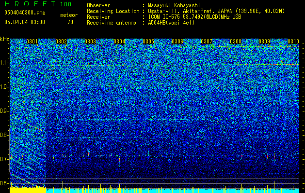Image resolution: width=305 pixels, height=193 pixels.
Task: Click the 0.9 frequency axis label
Action: click(x=4, y=111)
